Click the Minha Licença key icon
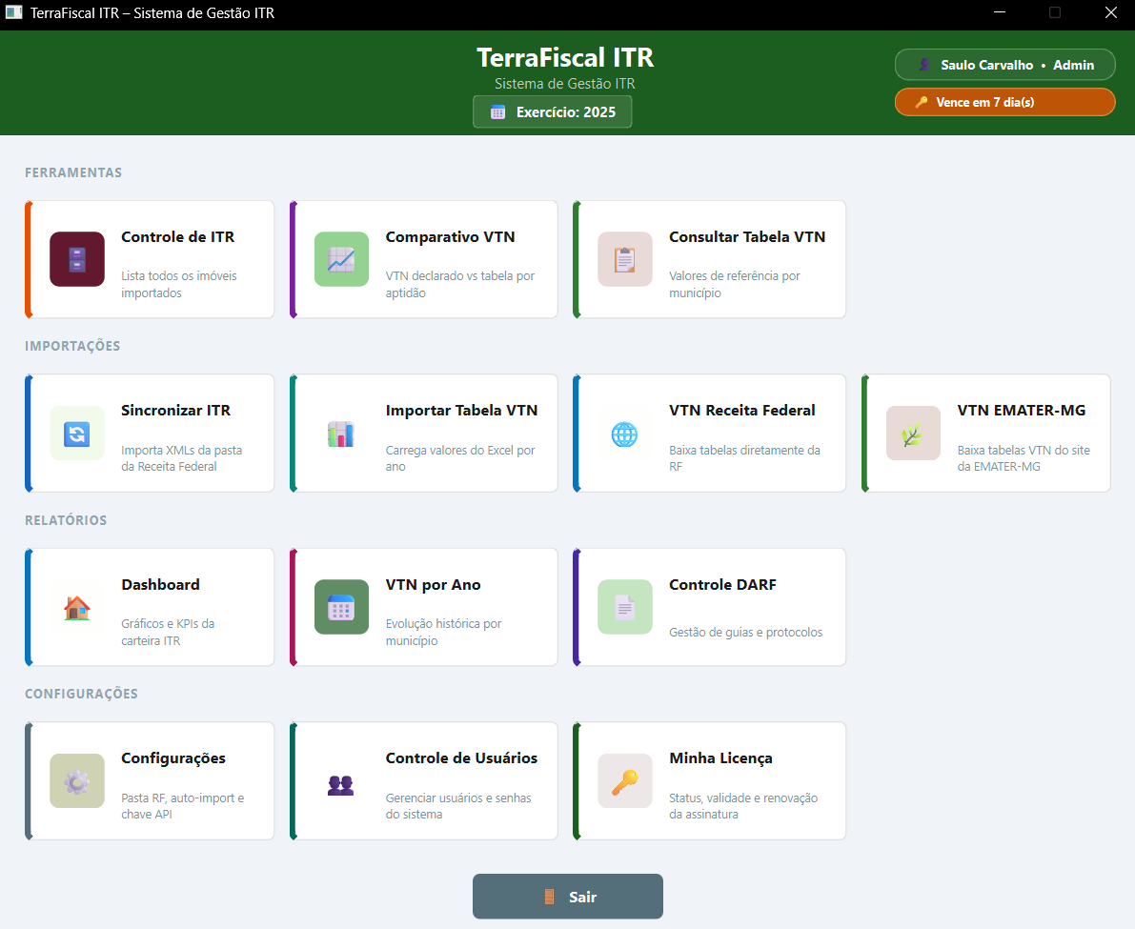Image resolution: width=1135 pixels, height=929 pixels. (625, 780)
